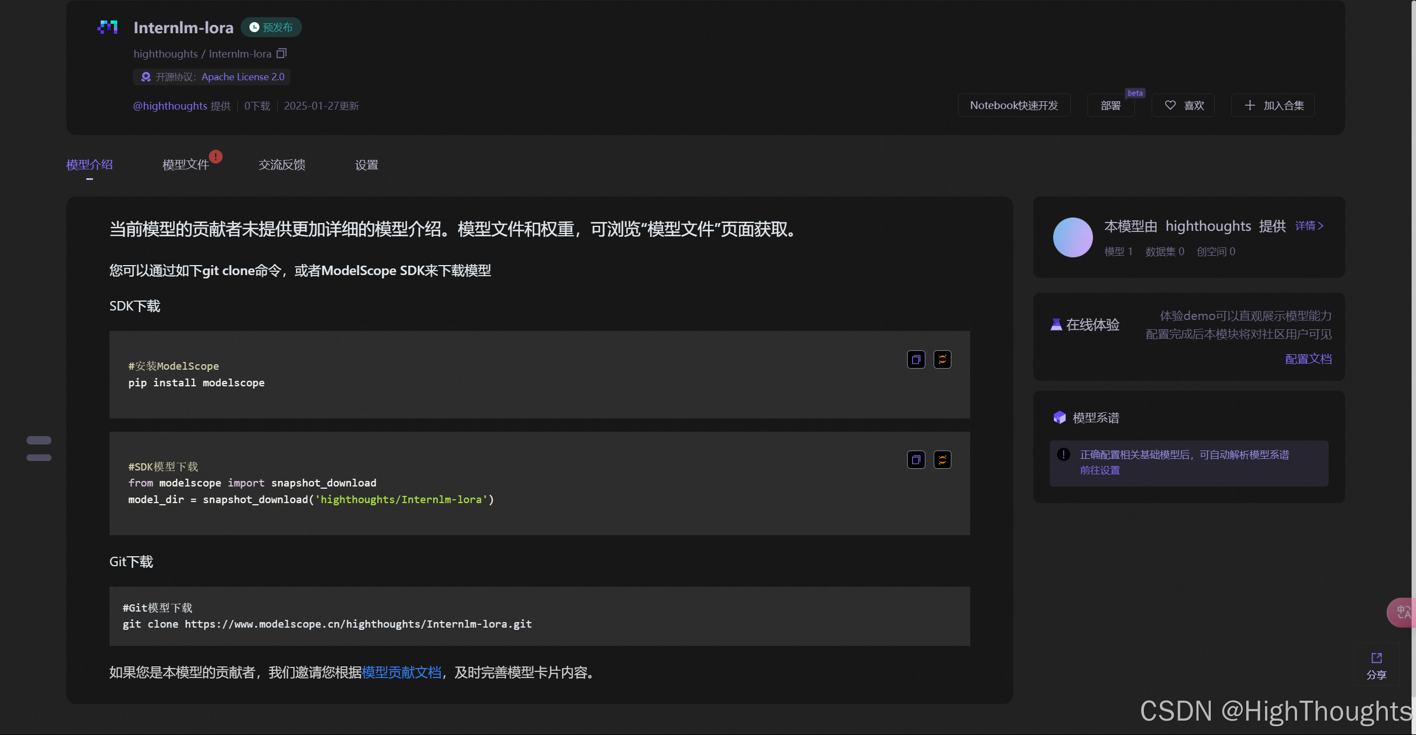Click the license icon beside 开源协议
Image resolution: width=1416 pixels, height=735 pixels.
click(146, 77)
